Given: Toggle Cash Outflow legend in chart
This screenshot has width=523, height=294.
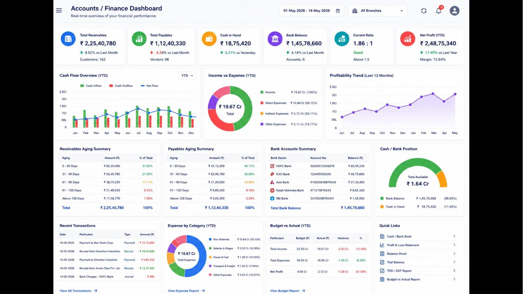Looking at the screenshot, I should pyautogui.click(x=121, y=86).
